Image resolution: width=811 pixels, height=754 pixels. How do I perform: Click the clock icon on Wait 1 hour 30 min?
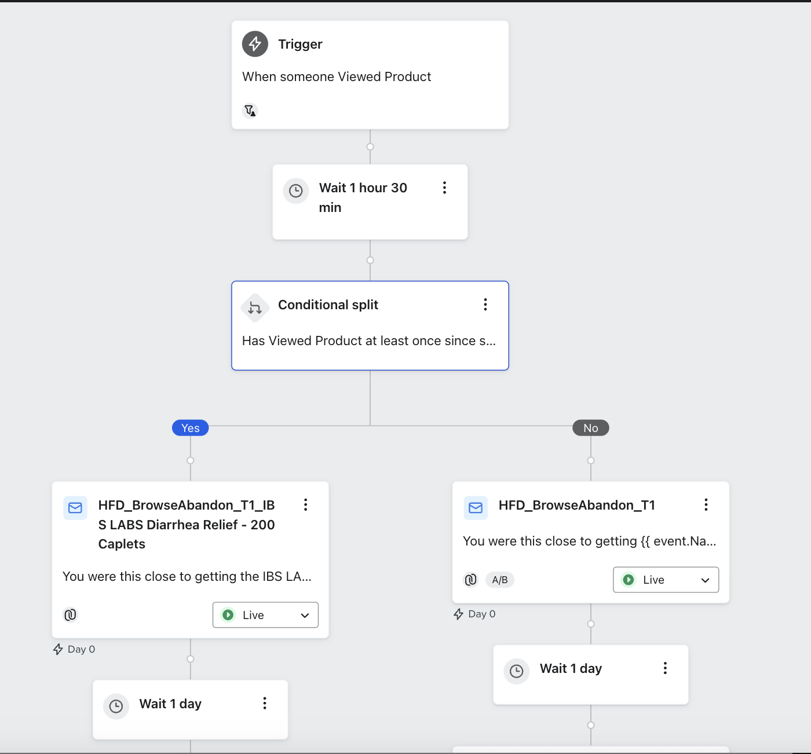point(295,191)
